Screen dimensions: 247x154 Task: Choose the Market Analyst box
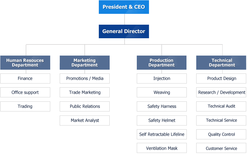coord(85,120)
